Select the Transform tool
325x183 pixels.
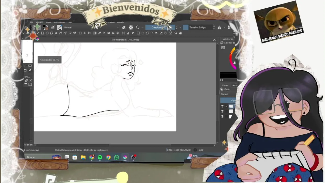coord(80,33)
